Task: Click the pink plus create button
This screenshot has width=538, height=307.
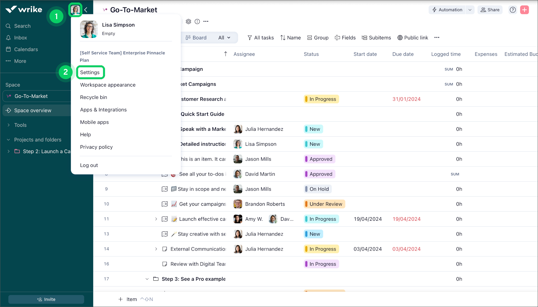Action: click(x=525, y=10)
